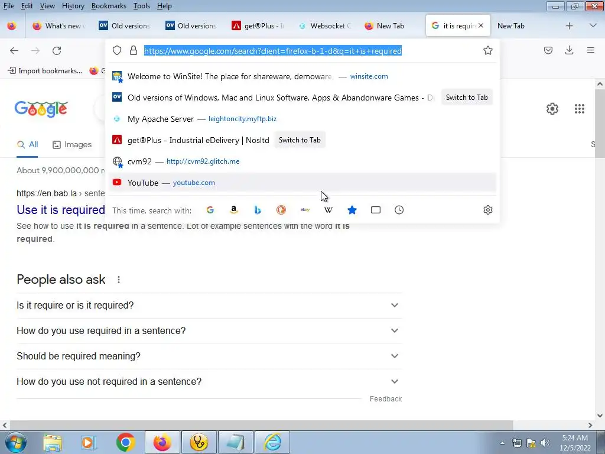The image size is (605, 454).
Task: Open the Google apps grid icon
Action: click(579, 109)
